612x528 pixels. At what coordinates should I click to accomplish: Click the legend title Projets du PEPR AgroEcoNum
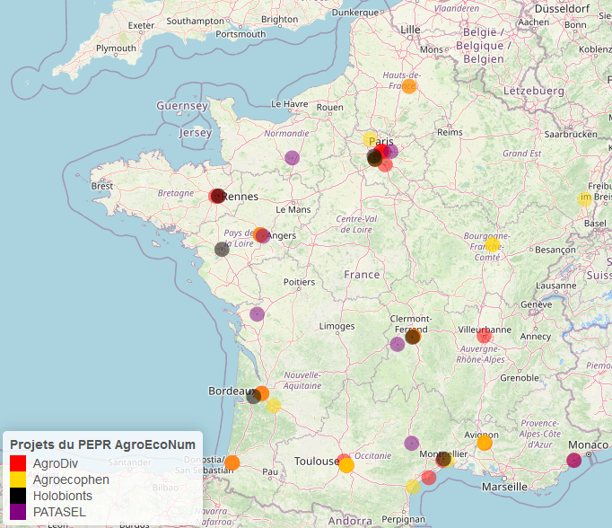(102, 444)
